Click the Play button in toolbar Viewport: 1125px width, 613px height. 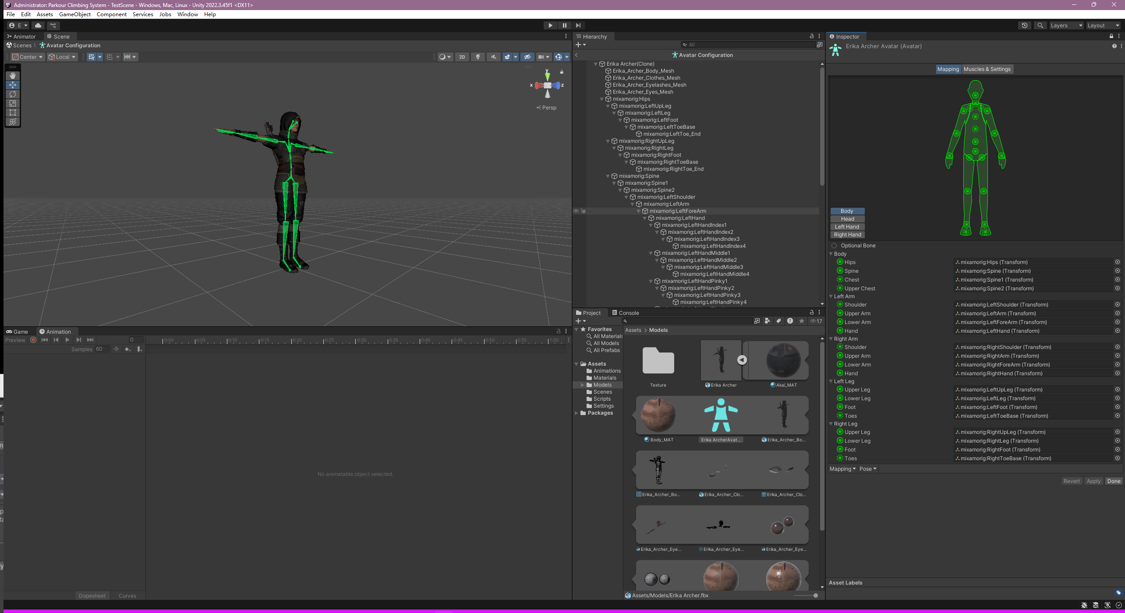550,25
